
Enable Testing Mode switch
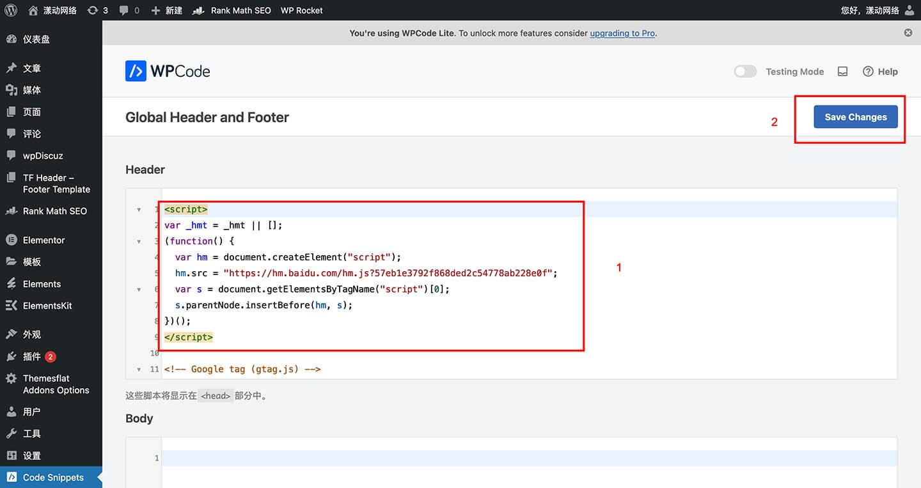745,72
